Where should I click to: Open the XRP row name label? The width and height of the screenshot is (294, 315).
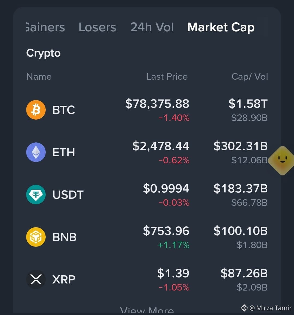point(64,279)
